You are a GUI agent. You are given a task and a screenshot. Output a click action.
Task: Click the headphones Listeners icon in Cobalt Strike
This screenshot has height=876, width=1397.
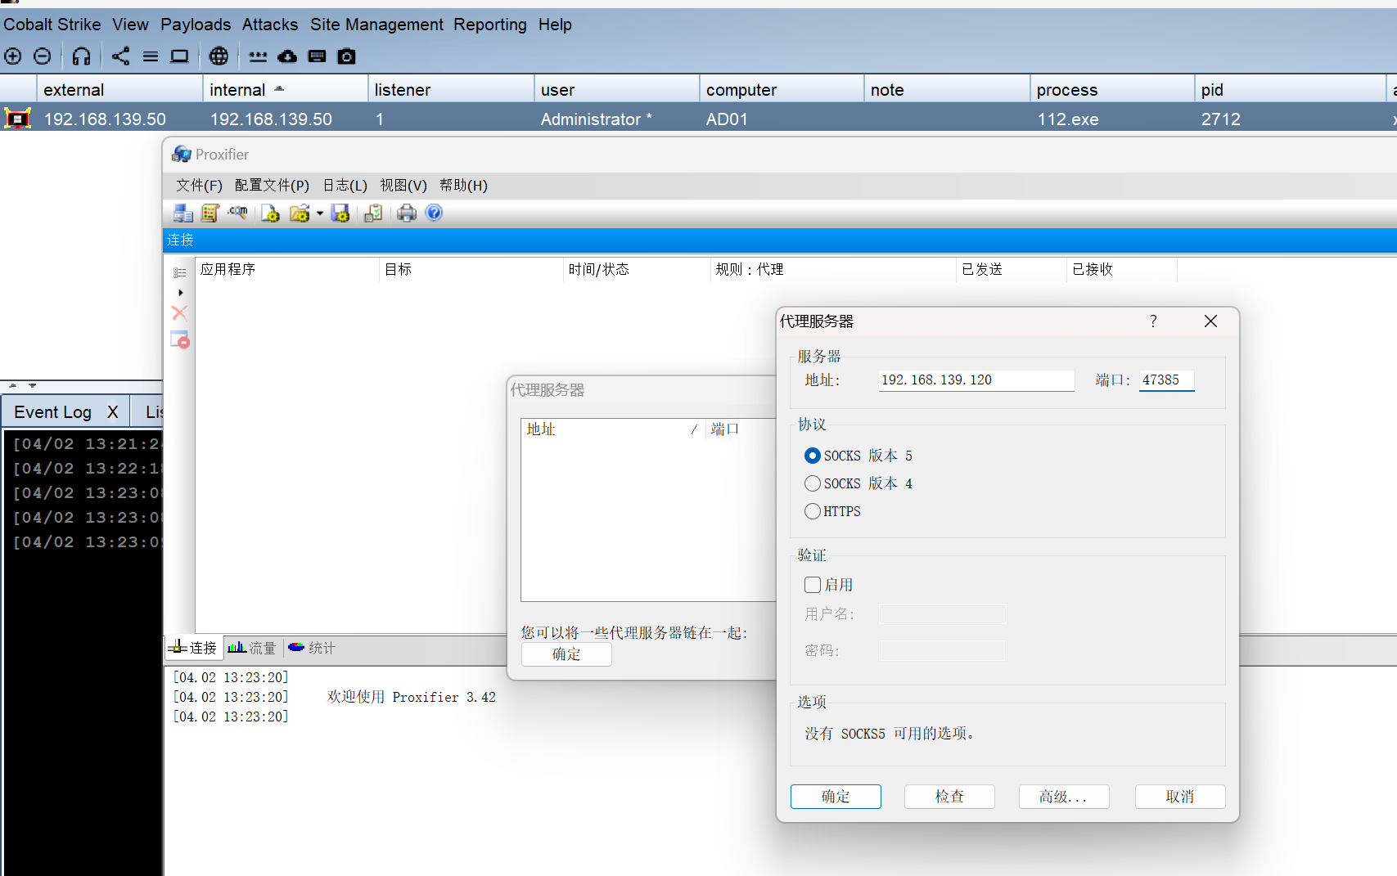81,56
